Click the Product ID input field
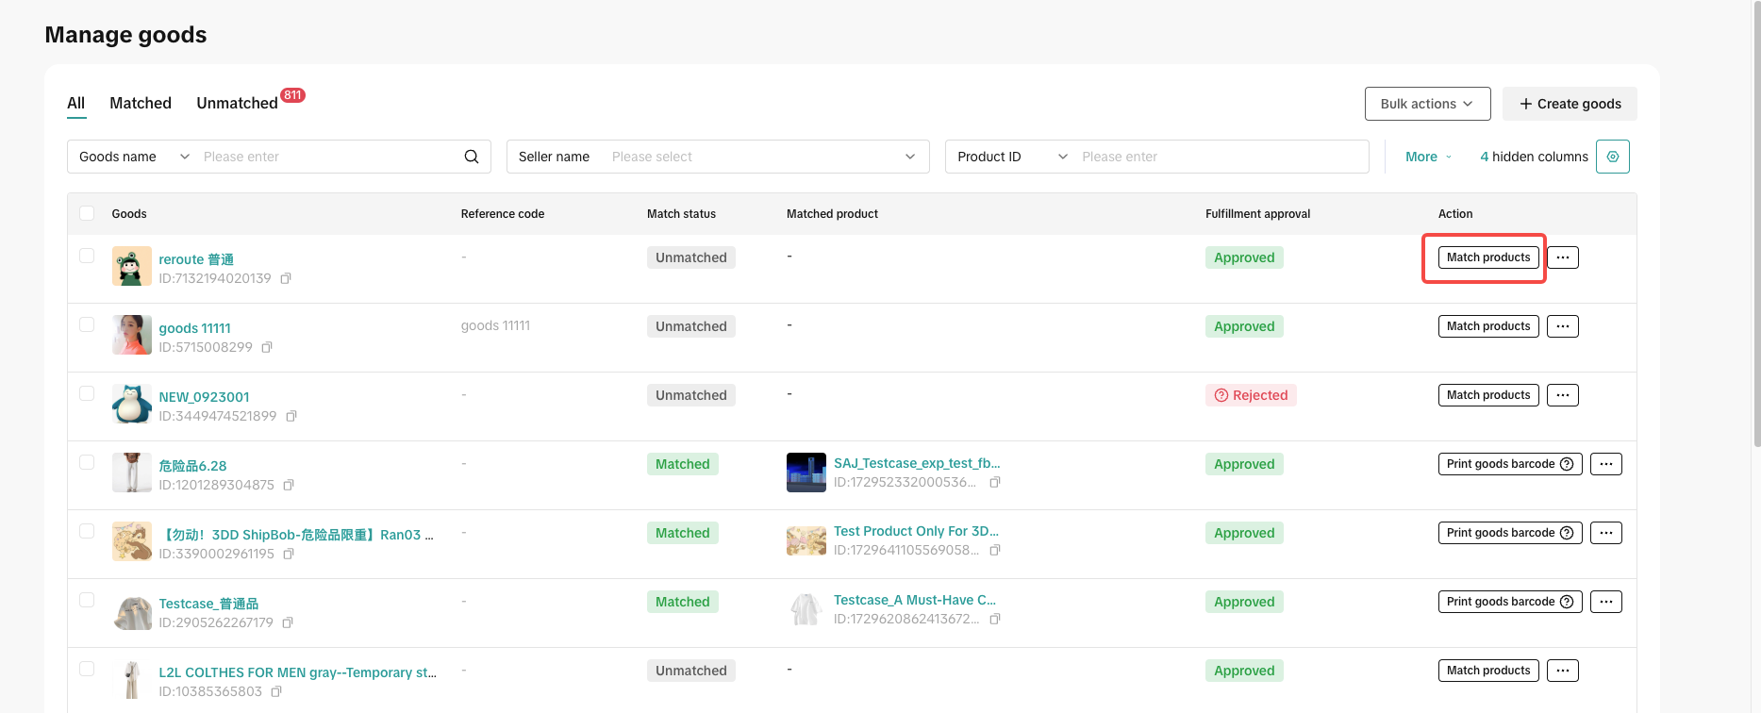Viewport: 1761px width, 713px height. (1217, 157)
